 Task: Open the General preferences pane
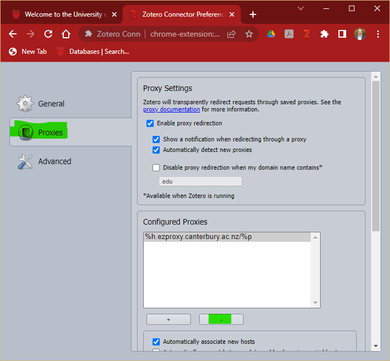click(x=41, y=104)
